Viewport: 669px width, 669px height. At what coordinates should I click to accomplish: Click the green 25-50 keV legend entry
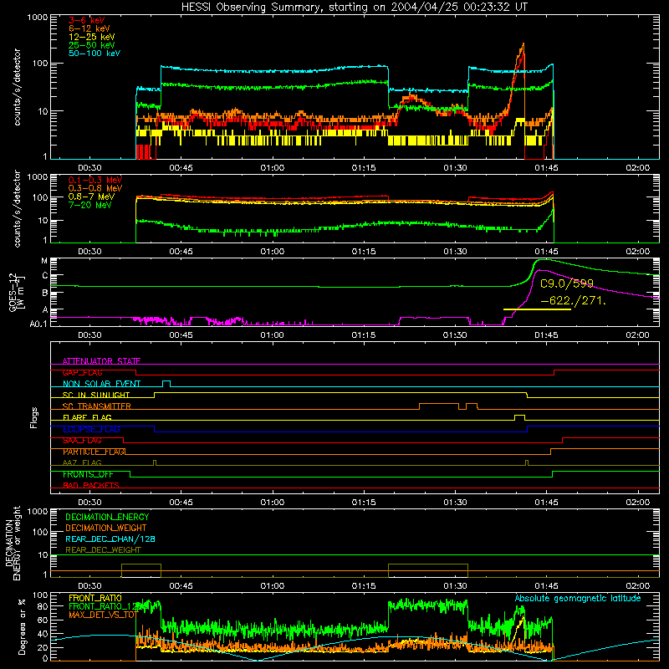tap(92, 45)
